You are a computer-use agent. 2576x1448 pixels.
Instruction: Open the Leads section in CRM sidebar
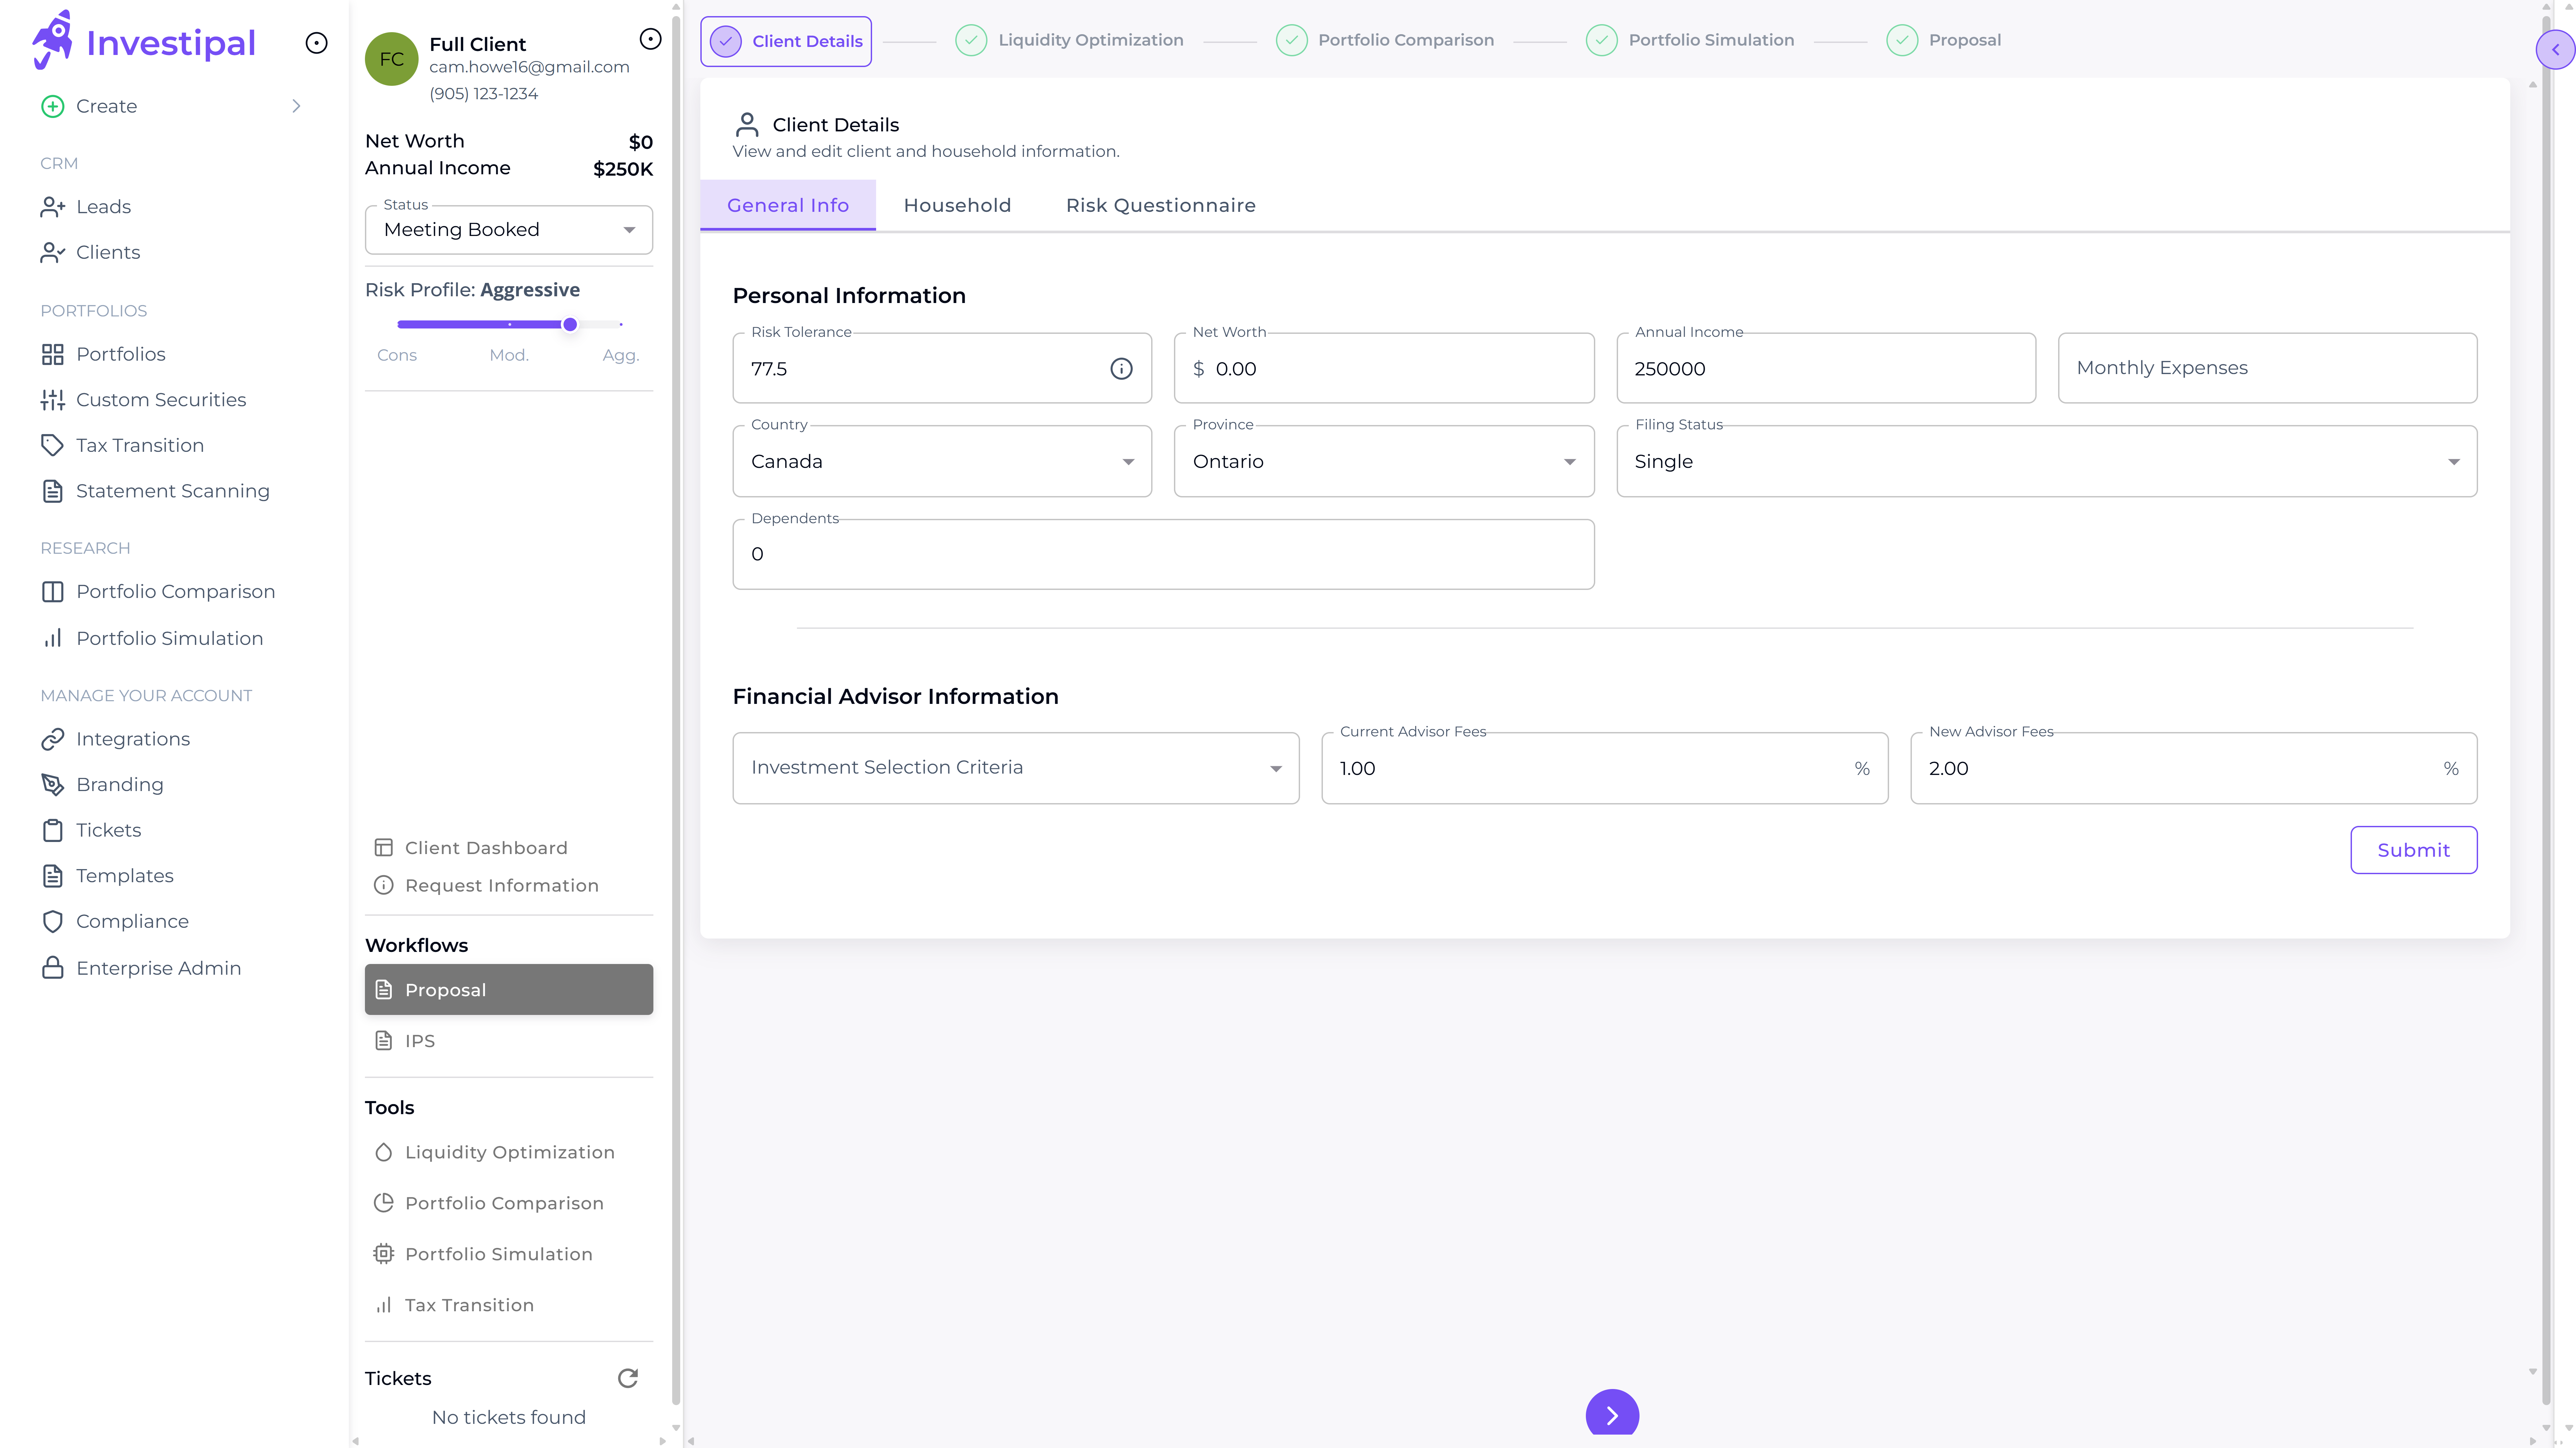103,206
